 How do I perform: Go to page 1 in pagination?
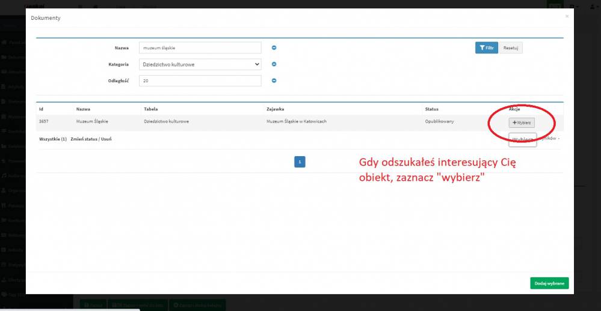(300, 161)
